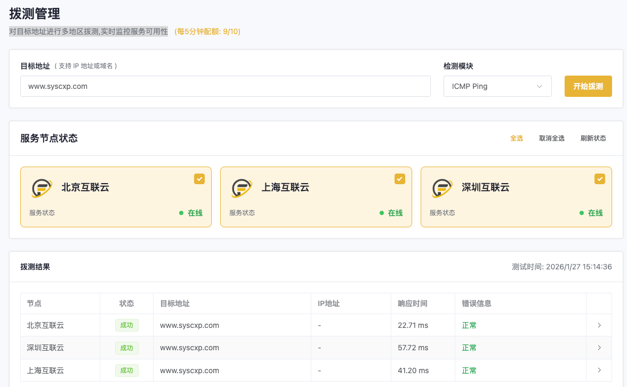Click the 成功 status tag for 北京互联云
627x387 pixels.
126,325
